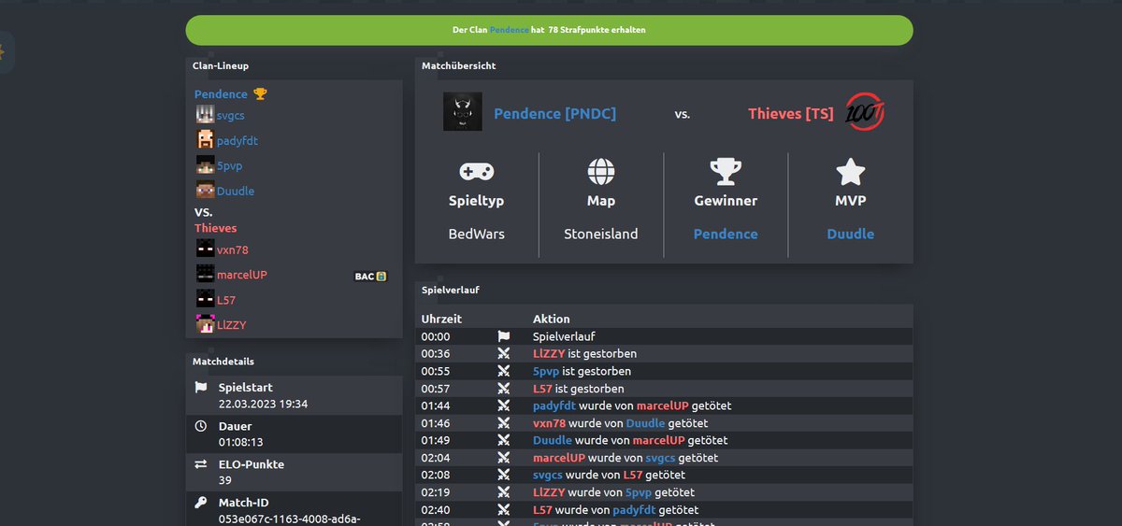This screenshot has height=526, width=1122.
Task: Click the gamepad Spieltyp icon
Action: click(477, 172)
